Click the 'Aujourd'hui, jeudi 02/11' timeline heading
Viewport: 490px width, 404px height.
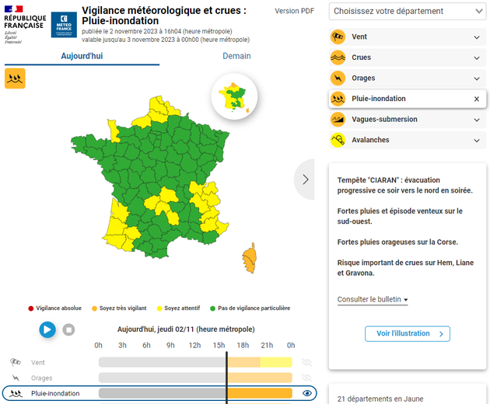point(186,329)
